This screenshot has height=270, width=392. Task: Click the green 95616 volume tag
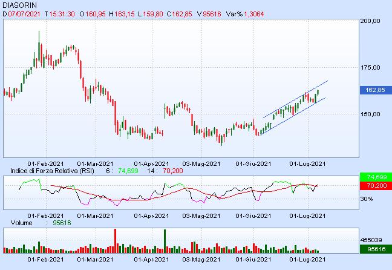376,249
